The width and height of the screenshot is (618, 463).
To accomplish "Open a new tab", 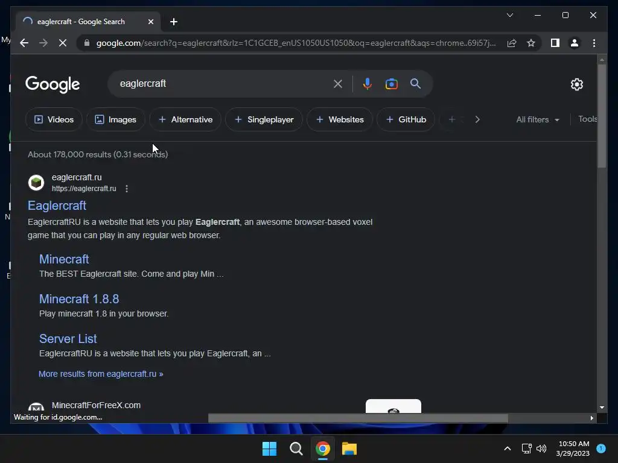I will (x=174, y=22).
